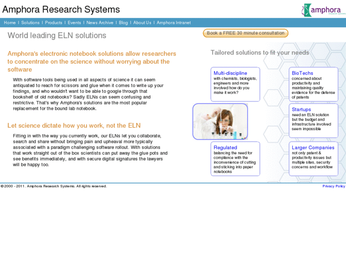
Task: Open the Events page
Action: point(74,23)
